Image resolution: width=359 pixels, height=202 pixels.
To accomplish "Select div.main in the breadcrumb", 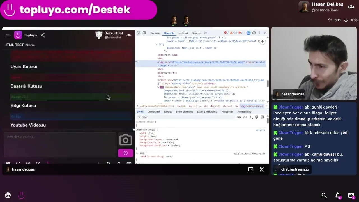I will 181,106.
